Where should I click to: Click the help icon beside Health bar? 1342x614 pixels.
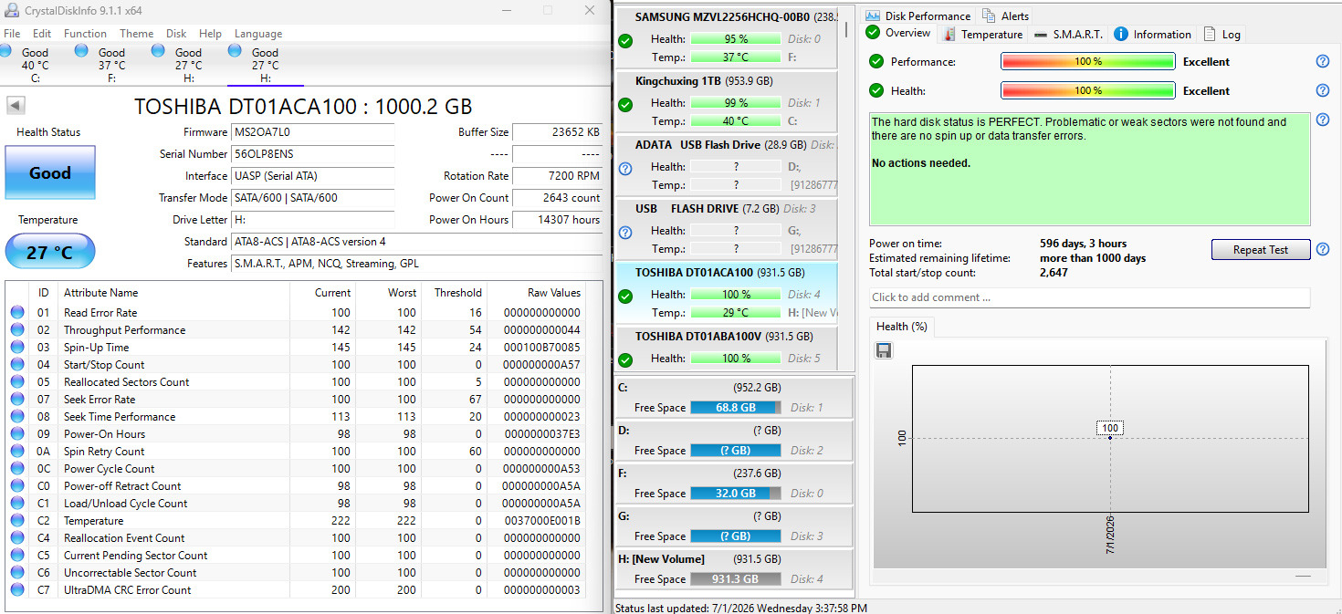[x=1322, y=90]
